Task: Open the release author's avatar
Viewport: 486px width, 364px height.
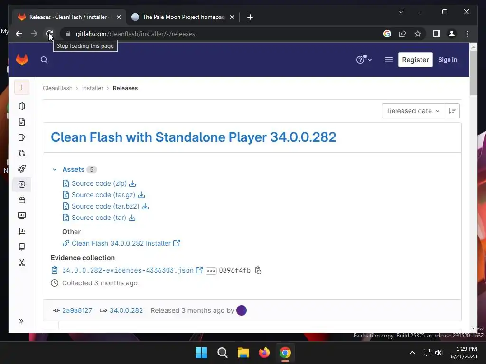Action: [x=242, y=310]
